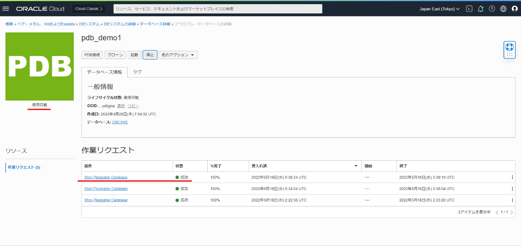Click the 2022年5月18日(水) 5:34:04 UTC cell

tap(279, 189)
